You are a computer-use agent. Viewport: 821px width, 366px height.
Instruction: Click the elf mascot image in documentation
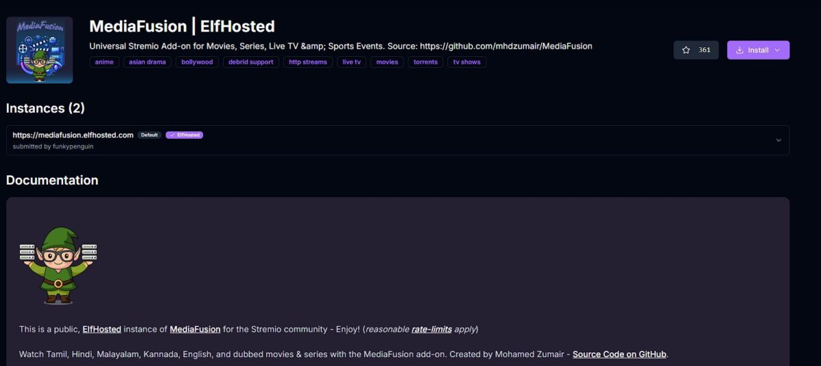pyautogui.click(x=58, y=265)
